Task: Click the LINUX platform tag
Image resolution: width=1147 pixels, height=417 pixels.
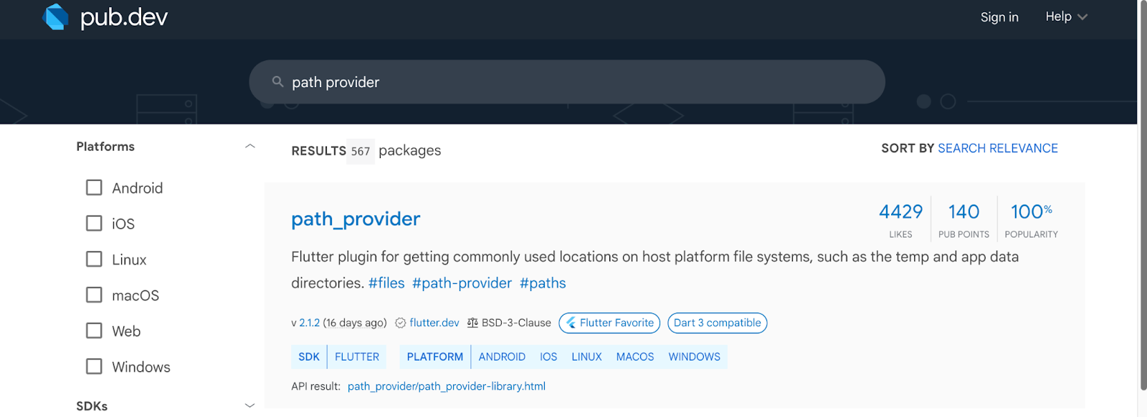Action: coord(586,357)
